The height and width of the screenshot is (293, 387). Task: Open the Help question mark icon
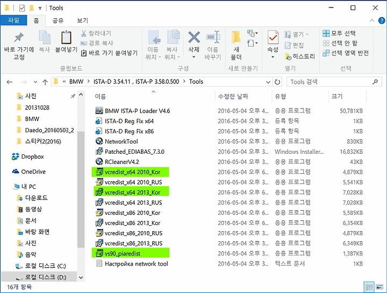point(382,20)
